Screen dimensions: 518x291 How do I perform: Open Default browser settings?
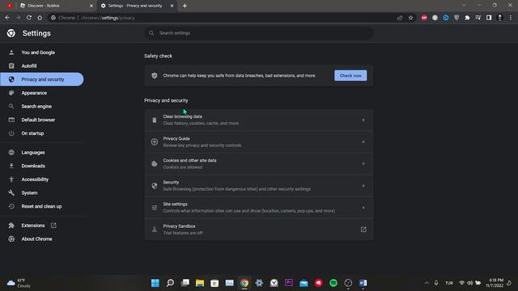(x=38, y=120)
